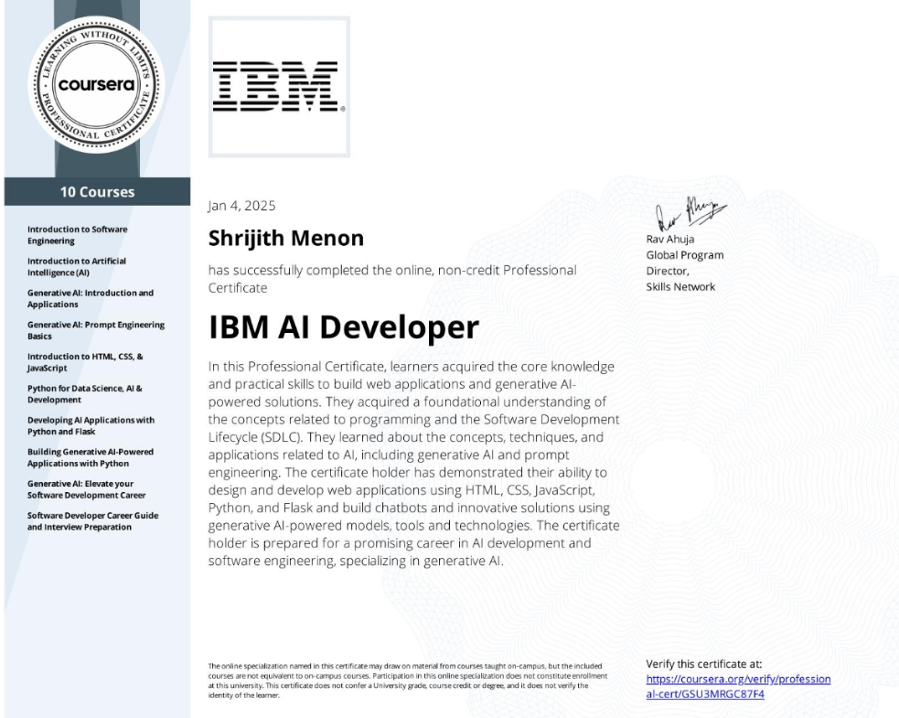Image resolution: width=899 pixels, height=718 pixels.
Task: Click "Global Program Director, Skills Network" title text
Action: coord(685,271)
